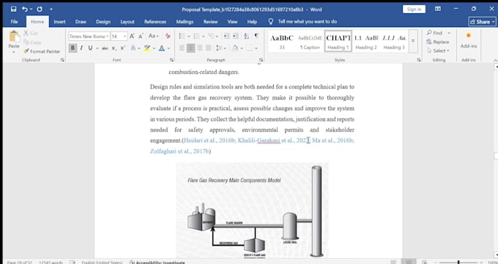This screenshot has width=498, height=264.
Task: Open the Styles pane launcher
Action: point(419,60)
